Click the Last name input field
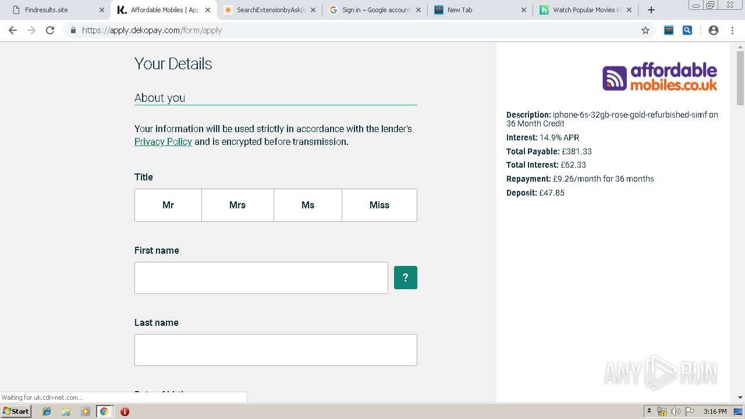745x419 pixels. [276, 350]
